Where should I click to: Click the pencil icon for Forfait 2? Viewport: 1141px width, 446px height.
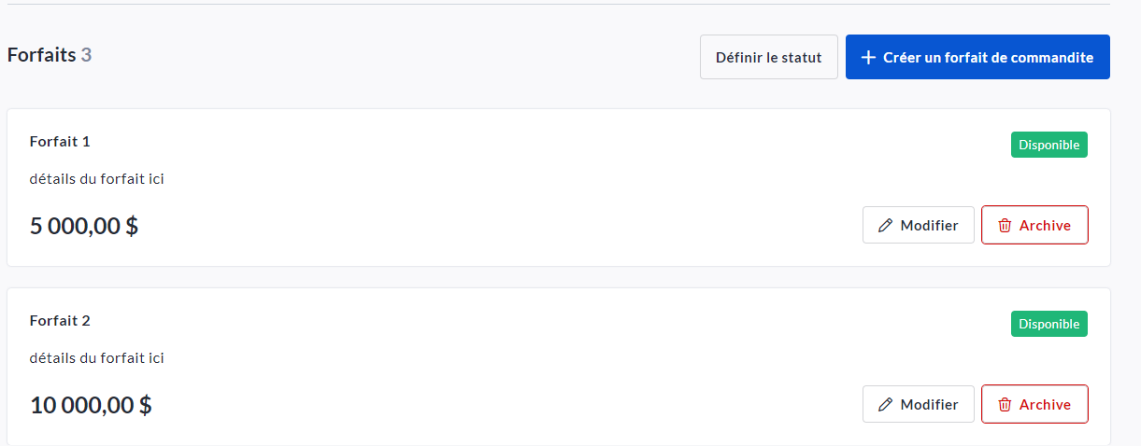[885, 404]
